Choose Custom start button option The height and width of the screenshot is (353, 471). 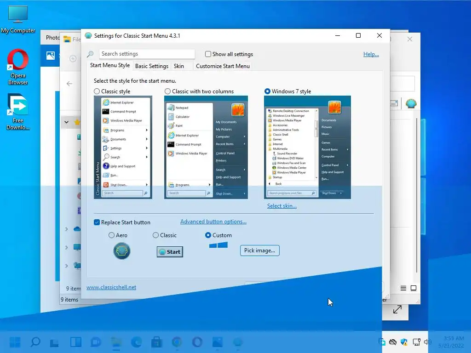pyautogui.click(x=208, y=235)
